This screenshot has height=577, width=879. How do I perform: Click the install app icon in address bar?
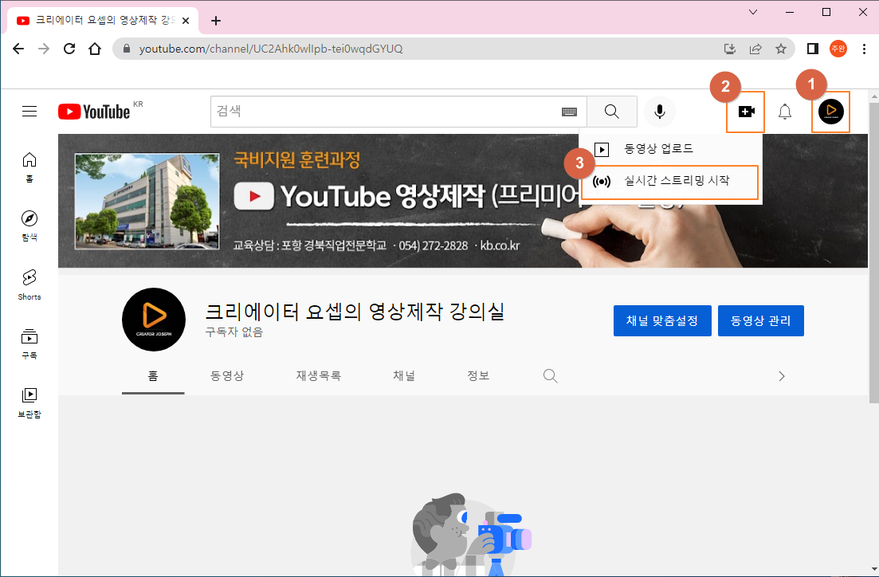pyautogui.click(x=730, y=49)
